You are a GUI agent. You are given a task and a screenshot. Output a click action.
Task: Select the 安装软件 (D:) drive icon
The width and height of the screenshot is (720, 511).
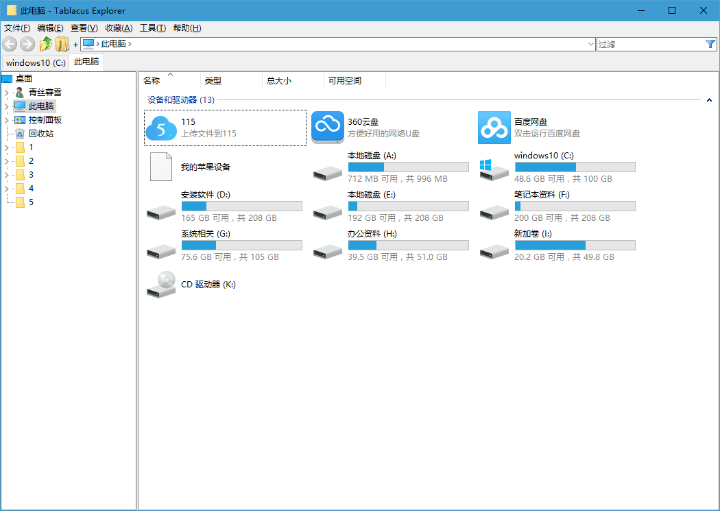pos(161,213)
